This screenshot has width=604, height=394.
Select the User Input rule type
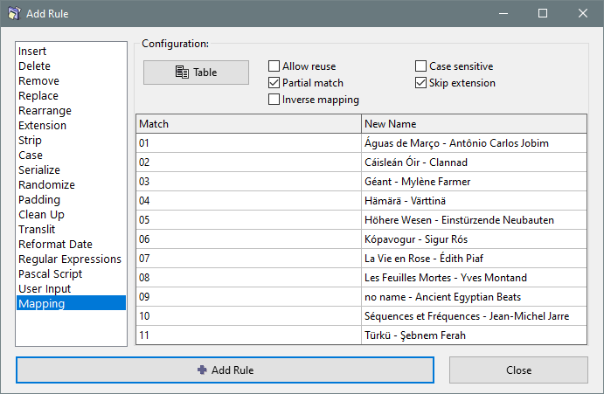point(72,289)
